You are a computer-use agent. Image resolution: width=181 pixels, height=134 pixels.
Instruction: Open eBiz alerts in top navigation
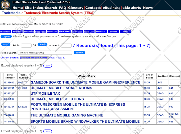[132, 8]
